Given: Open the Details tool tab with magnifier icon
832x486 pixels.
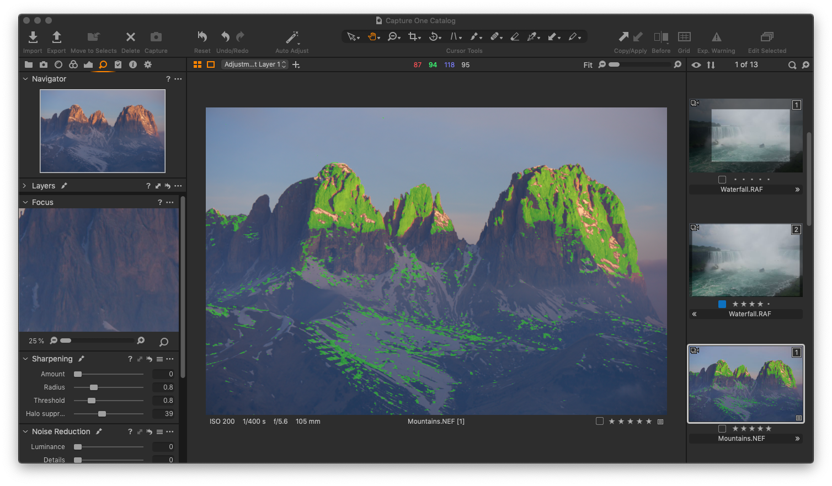Looking at the screenshot, I should click(103, 65).
